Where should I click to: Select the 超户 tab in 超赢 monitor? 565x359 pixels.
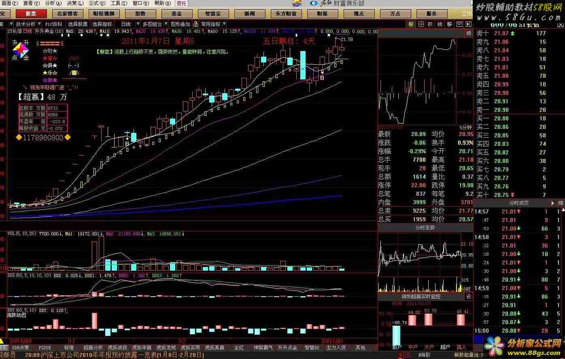(x=445, y=347)
